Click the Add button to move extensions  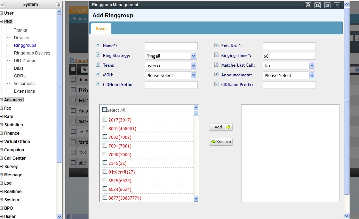(x=221, y=127)
